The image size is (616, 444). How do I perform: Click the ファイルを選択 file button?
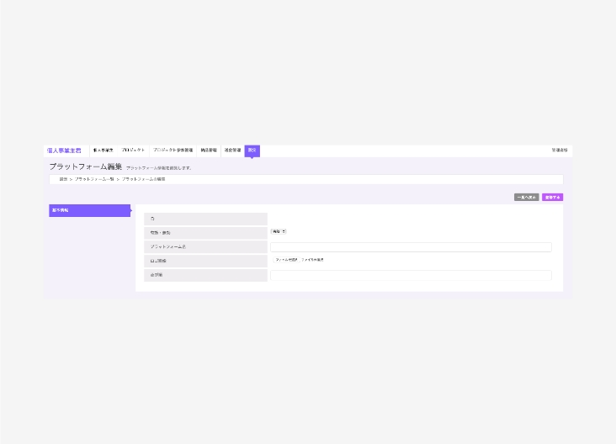click(286, 260)
